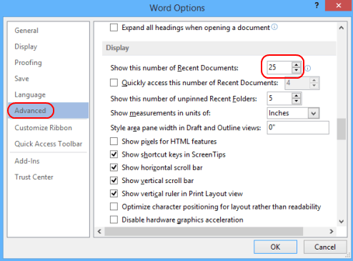Open Quick Access Toolbar settings
Viewport: 353px width, 261px height.
(x=49, y=144)
